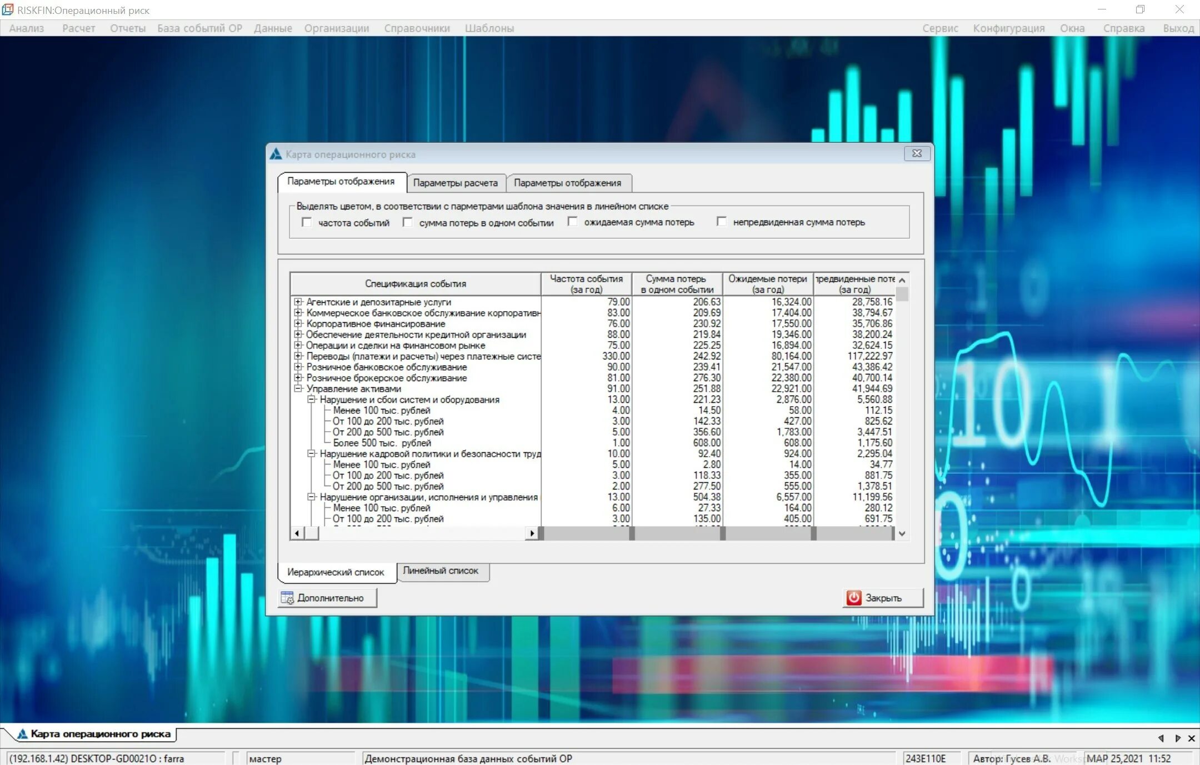Viewport: 1200px width, 765px height.
Task: Click the bottom tab bar left arrow icon
Action: click(x=1161, y=738)
